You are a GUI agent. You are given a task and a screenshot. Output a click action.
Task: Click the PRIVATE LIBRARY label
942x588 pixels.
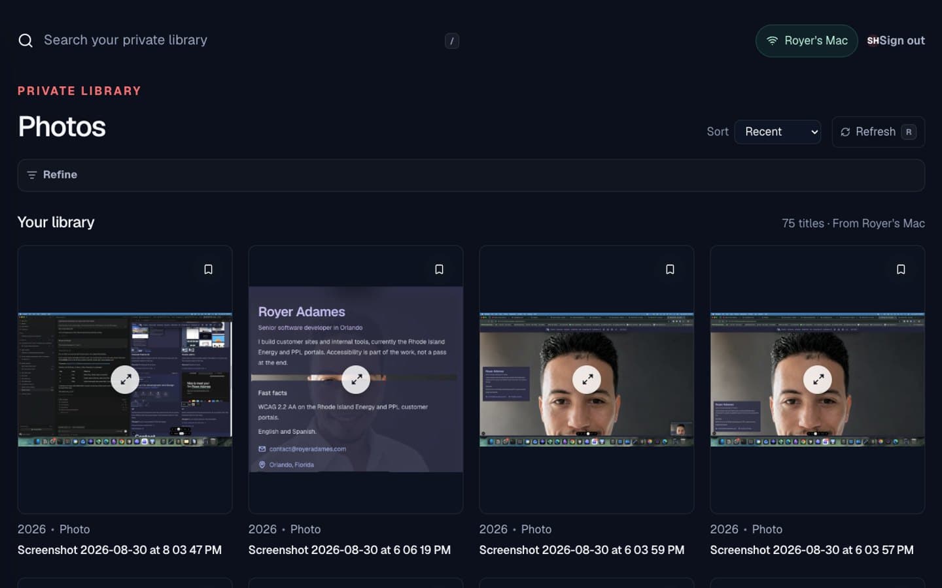coord(79,91)
